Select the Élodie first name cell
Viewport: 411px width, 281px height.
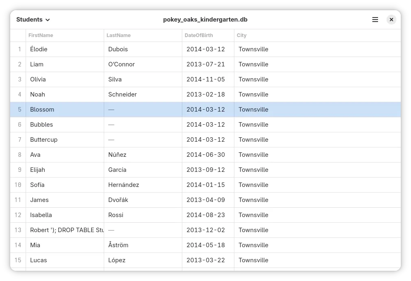[39, 49]
